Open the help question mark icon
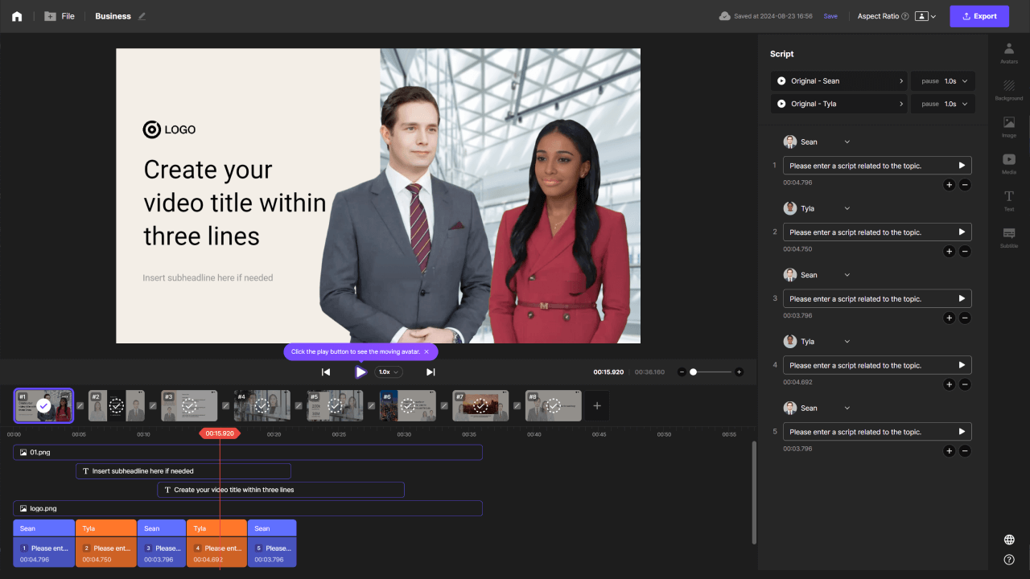Viewport: 1030px width, 579px height. [x=1009, y=559]
